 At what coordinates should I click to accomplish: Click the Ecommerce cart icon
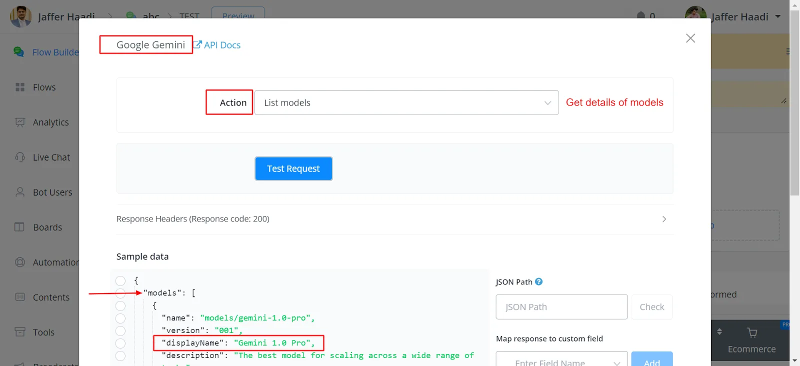752,332
